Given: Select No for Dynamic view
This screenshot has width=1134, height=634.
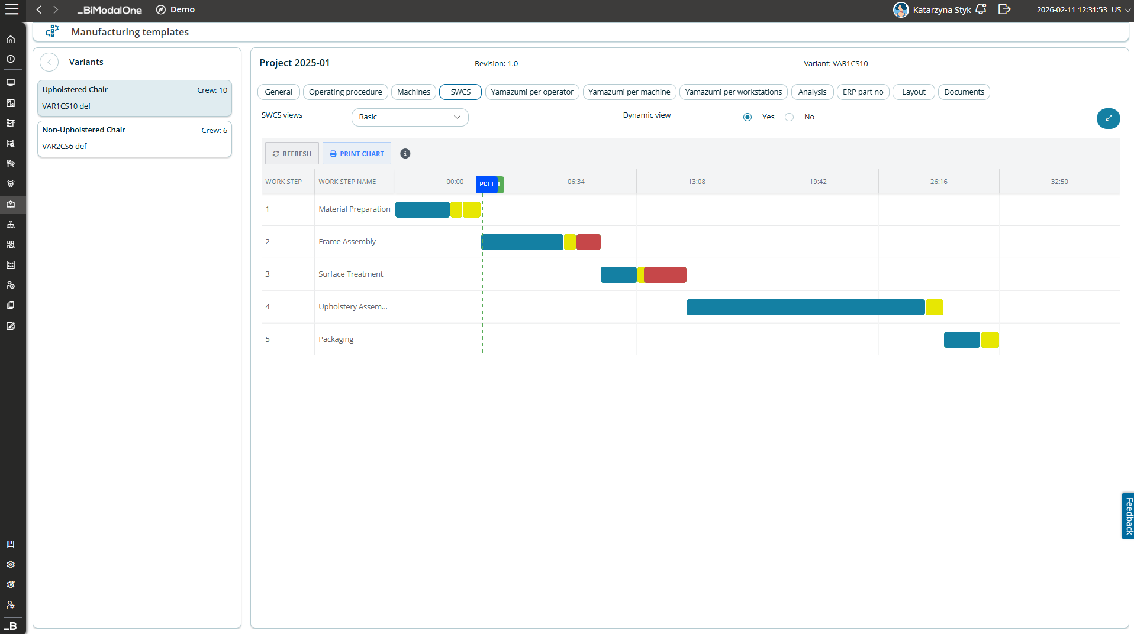Looking at the screenshot, I should (x=789, y=117).
